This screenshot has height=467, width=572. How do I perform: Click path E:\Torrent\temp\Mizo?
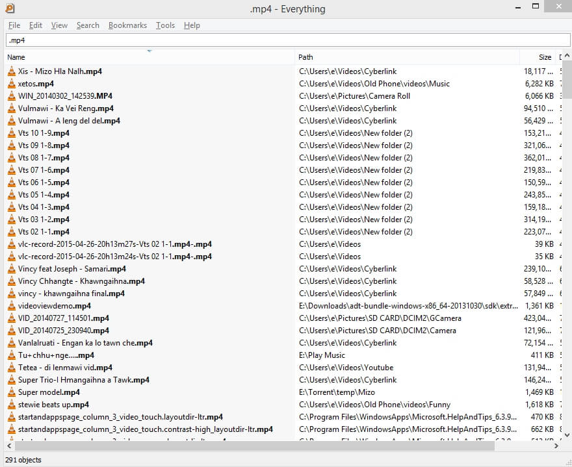tap(337, 392)
